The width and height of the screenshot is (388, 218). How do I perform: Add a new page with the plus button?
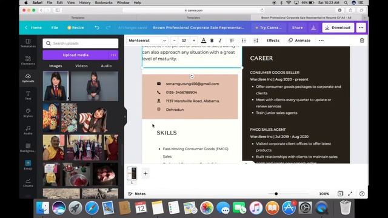click(x=145, y=174)
